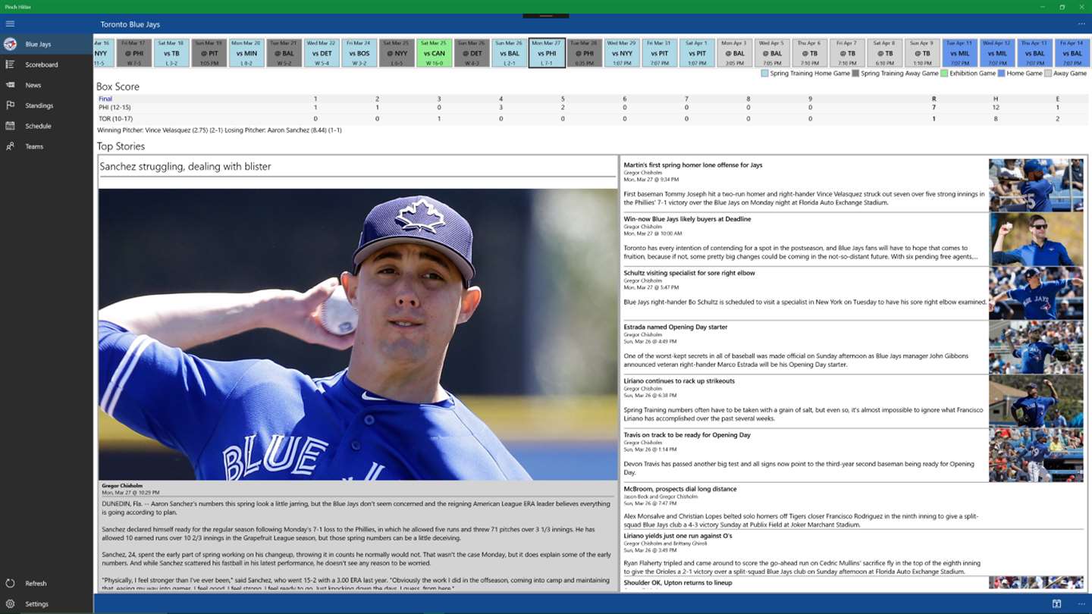
Task: Select the Wed Mar 29 vs NYY game
Action: pos(622,53)
